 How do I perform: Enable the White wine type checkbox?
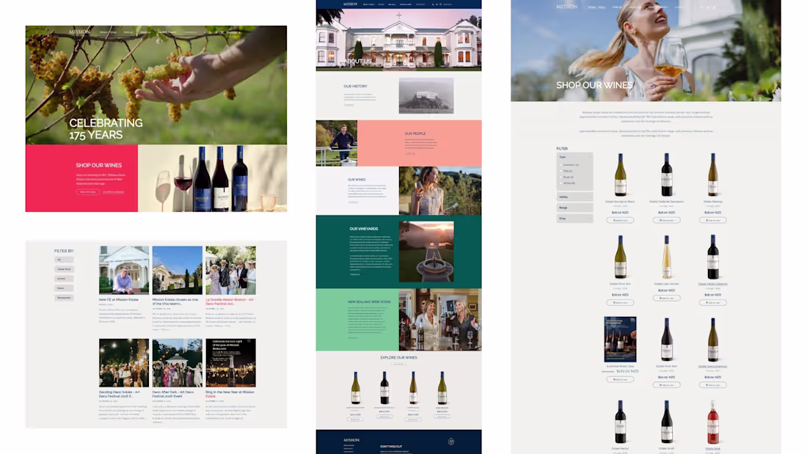tap(561, 183)
